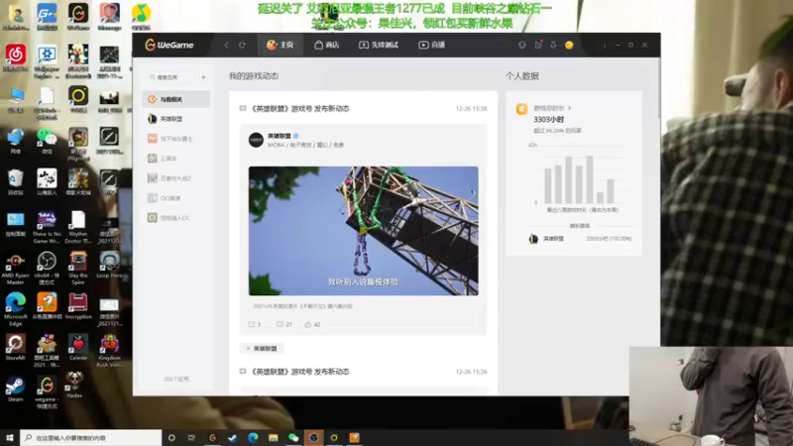Refresh the WeGame page

242,45
